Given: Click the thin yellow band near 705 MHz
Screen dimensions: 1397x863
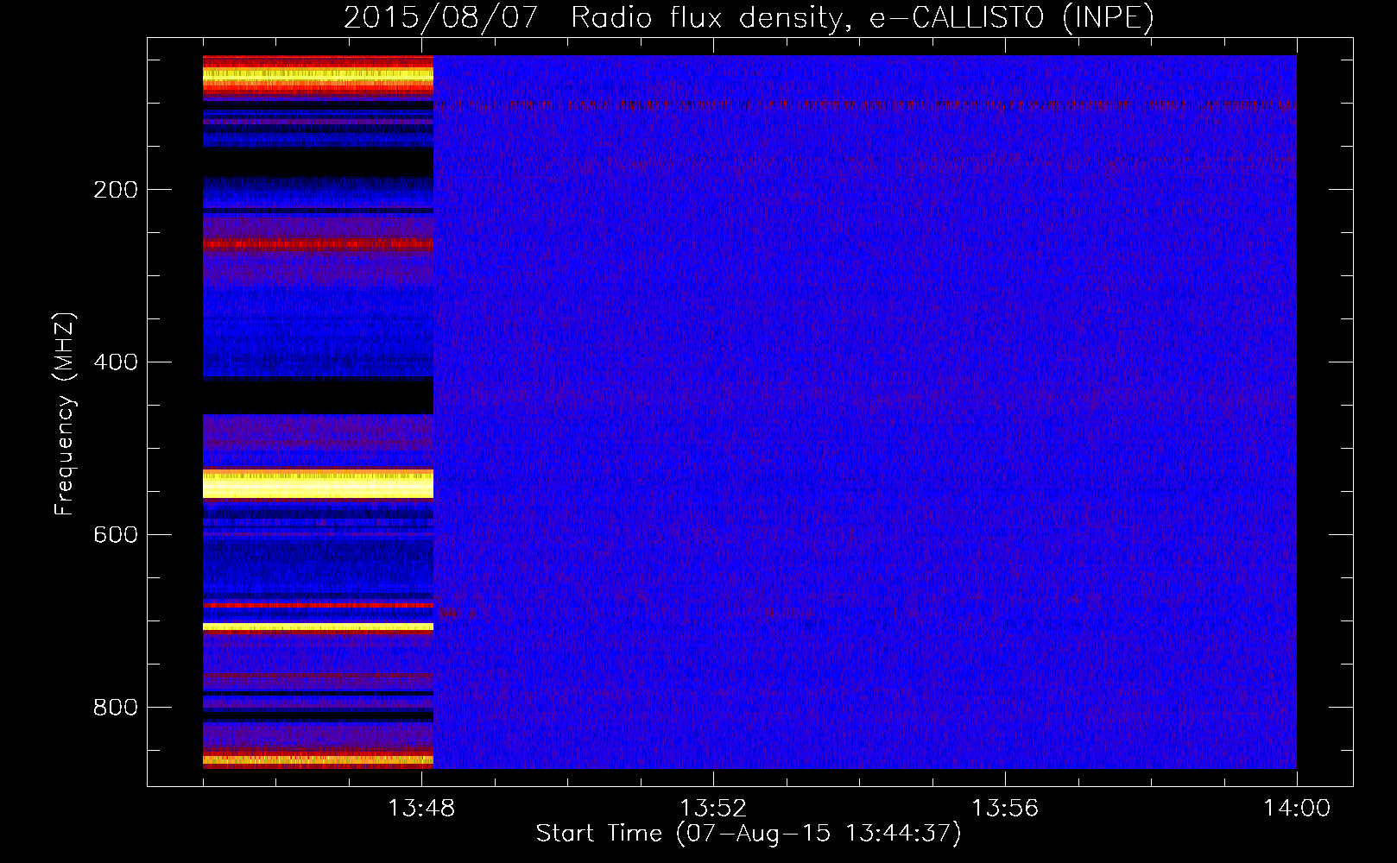Looking at the screenshot, I should (318, 627).
